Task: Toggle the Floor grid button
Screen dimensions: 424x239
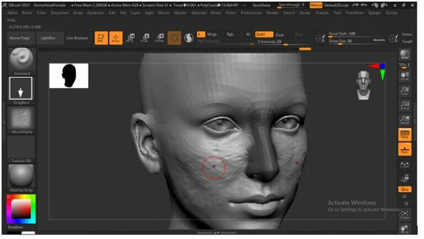Action: (405, 149)
